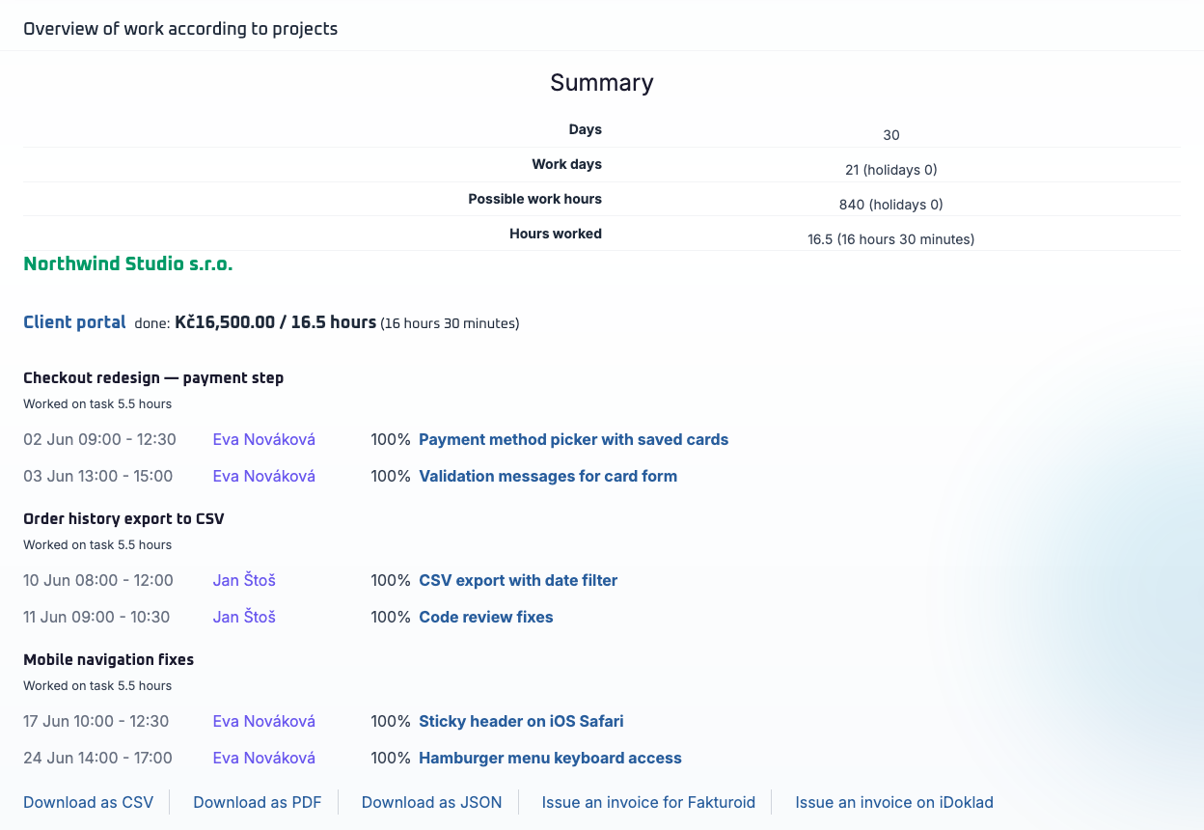Click Download as PDF
1204x830 pixels.
(258, 802)
